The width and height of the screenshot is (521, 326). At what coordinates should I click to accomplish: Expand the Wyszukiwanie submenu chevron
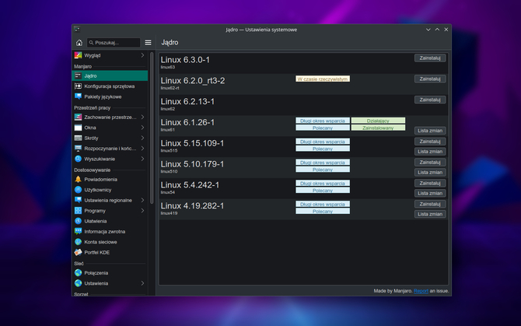coord(142,159)
